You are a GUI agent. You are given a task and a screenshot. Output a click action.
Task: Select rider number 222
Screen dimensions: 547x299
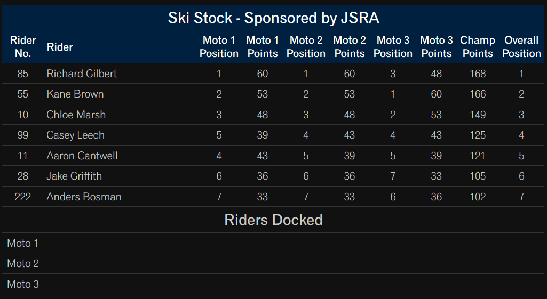(22, 197)
